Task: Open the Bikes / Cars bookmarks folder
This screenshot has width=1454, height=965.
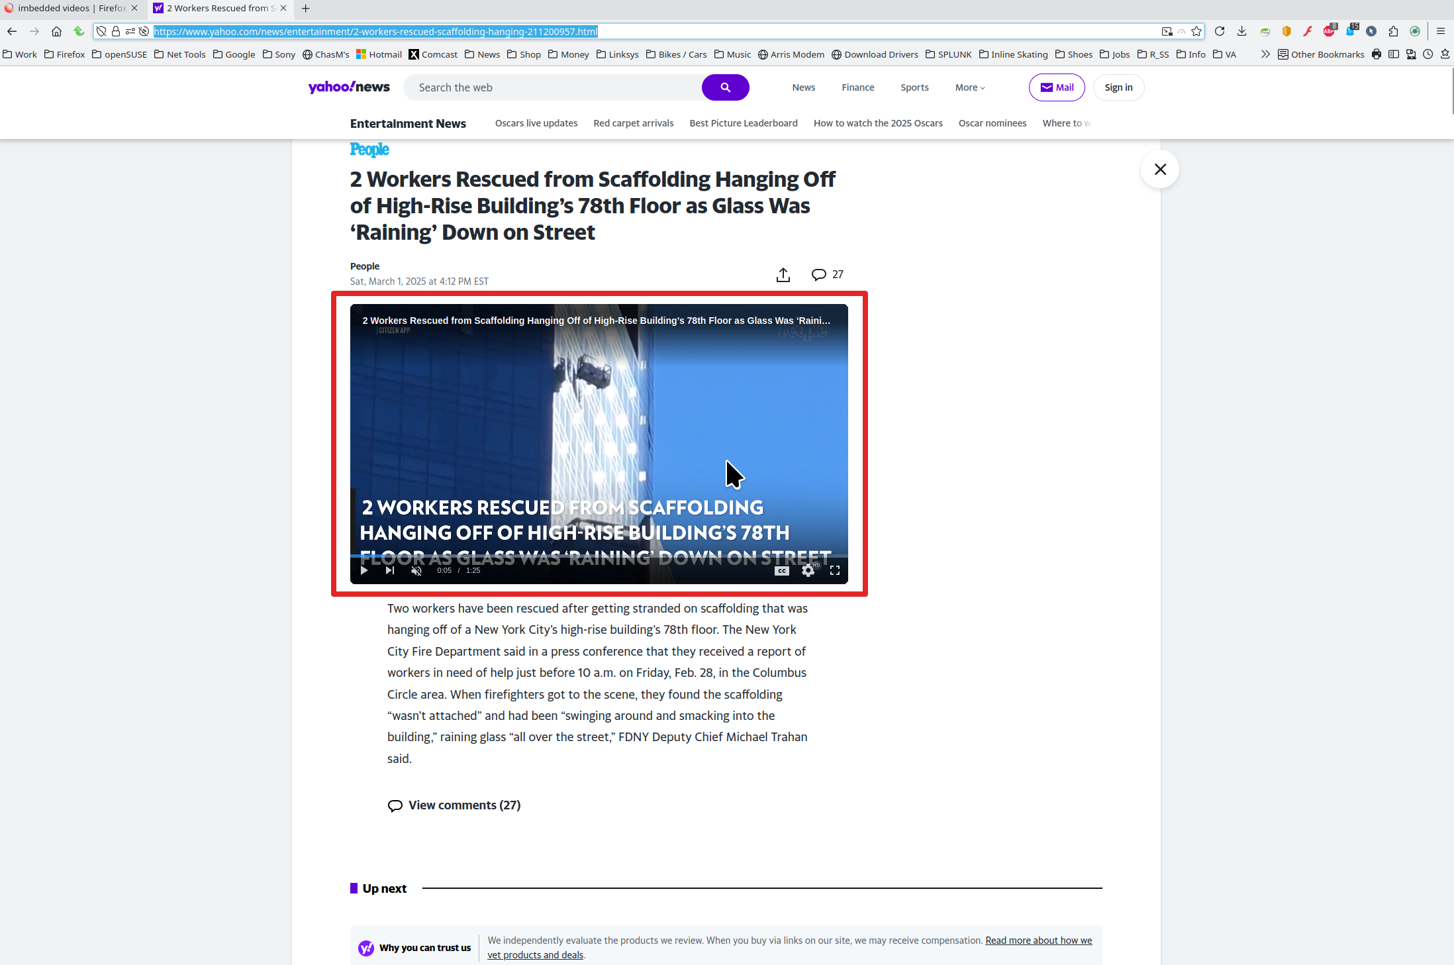Action: (x=677, y=54)
